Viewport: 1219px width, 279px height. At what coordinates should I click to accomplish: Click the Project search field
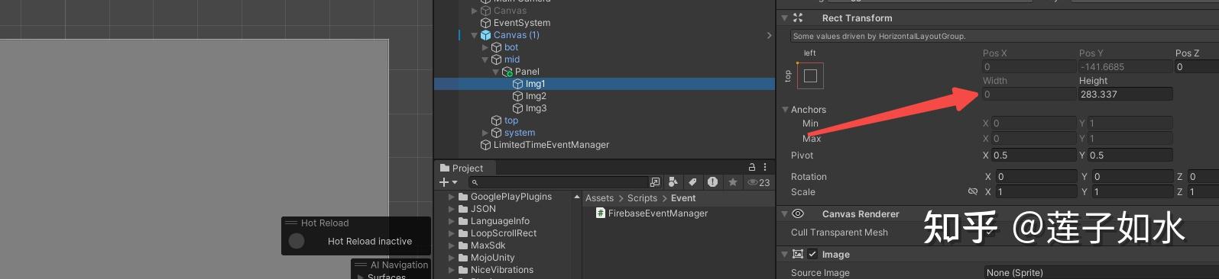click(x=558, y=182)
